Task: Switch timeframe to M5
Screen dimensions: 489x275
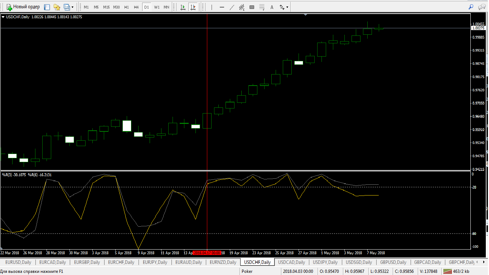Action: tap(96, 7)
